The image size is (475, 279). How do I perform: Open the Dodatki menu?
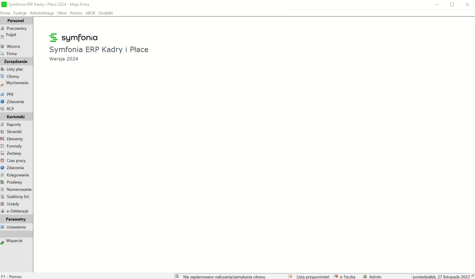105,13
